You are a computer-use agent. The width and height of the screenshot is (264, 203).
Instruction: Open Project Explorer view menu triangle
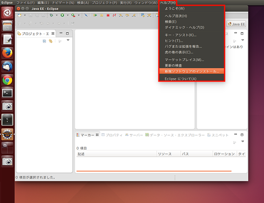point(68,40)
